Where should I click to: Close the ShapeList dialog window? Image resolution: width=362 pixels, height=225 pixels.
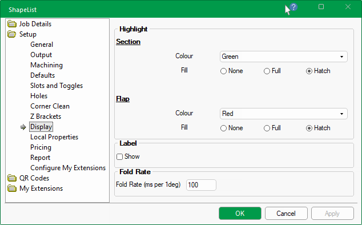(x=348, y=7)
